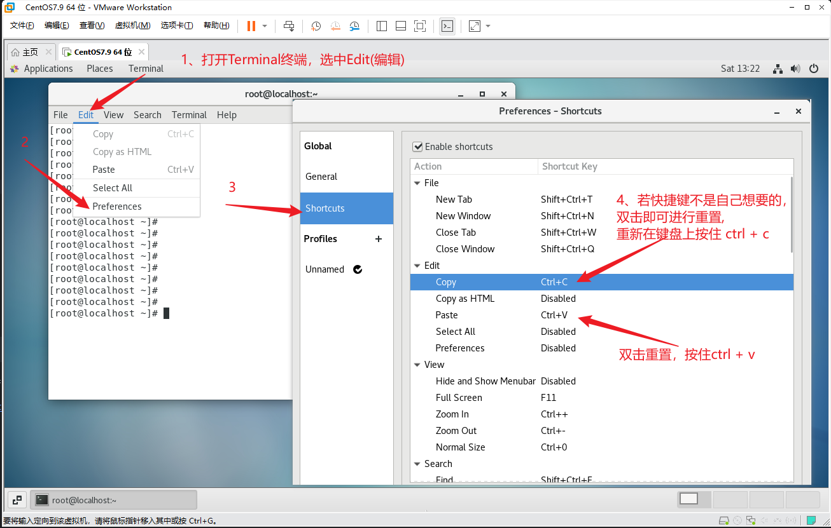The image size is (831, 528).
Task: Collapse the File group in shortcuts list
Action: [417, 183]
